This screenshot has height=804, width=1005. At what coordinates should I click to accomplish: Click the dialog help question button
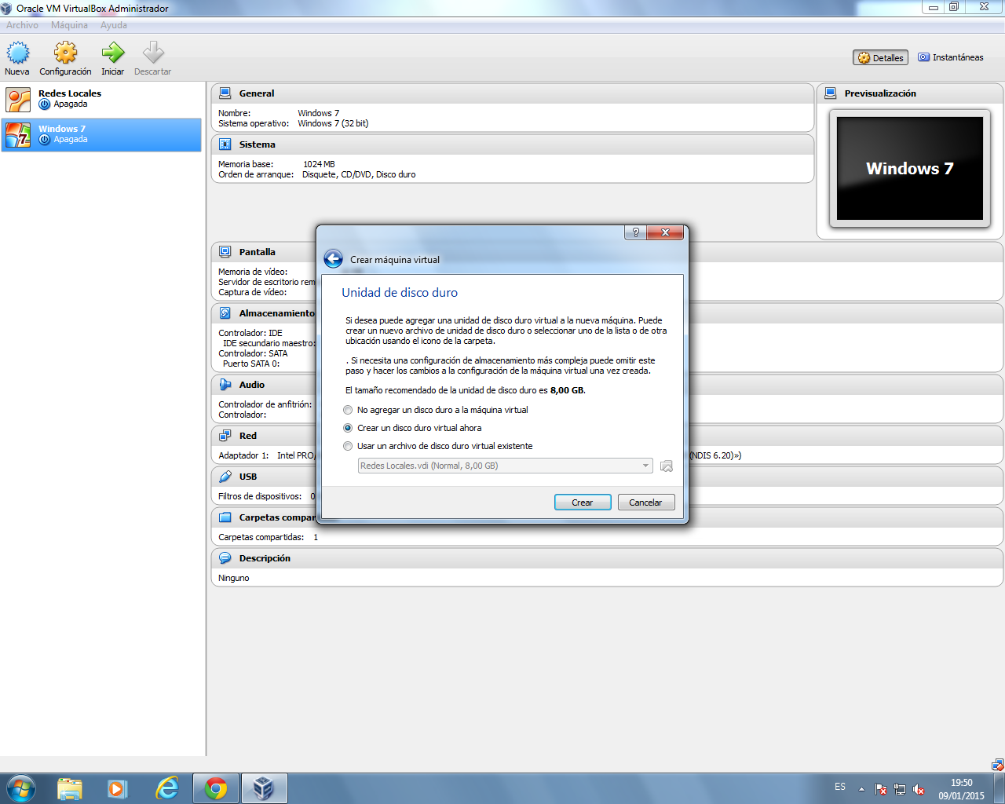coord(635,232)
